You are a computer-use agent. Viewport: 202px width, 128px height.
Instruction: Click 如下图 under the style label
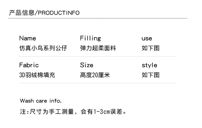151,75
